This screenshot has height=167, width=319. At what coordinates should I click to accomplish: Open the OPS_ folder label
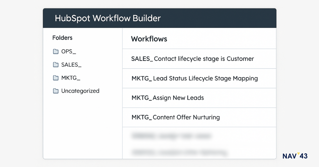(69, 51)
